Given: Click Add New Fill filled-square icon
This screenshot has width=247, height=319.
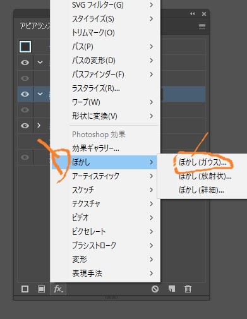Looking at the screenshot, I should (x=41, y=289).
